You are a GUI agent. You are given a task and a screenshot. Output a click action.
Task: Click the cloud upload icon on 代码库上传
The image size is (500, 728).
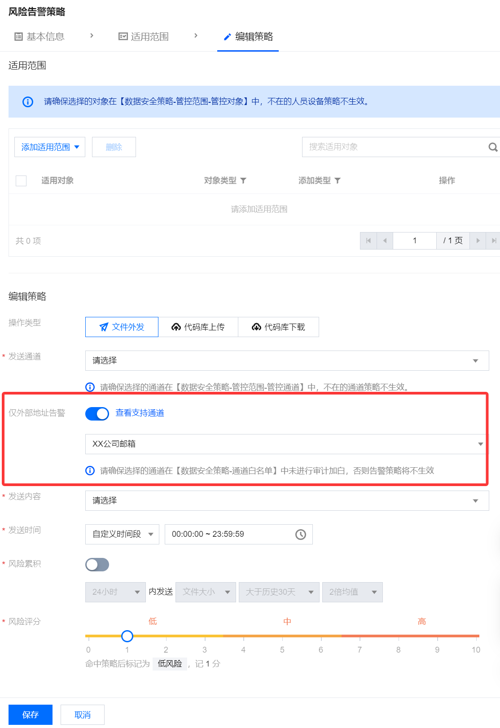(x=176, y=327)
